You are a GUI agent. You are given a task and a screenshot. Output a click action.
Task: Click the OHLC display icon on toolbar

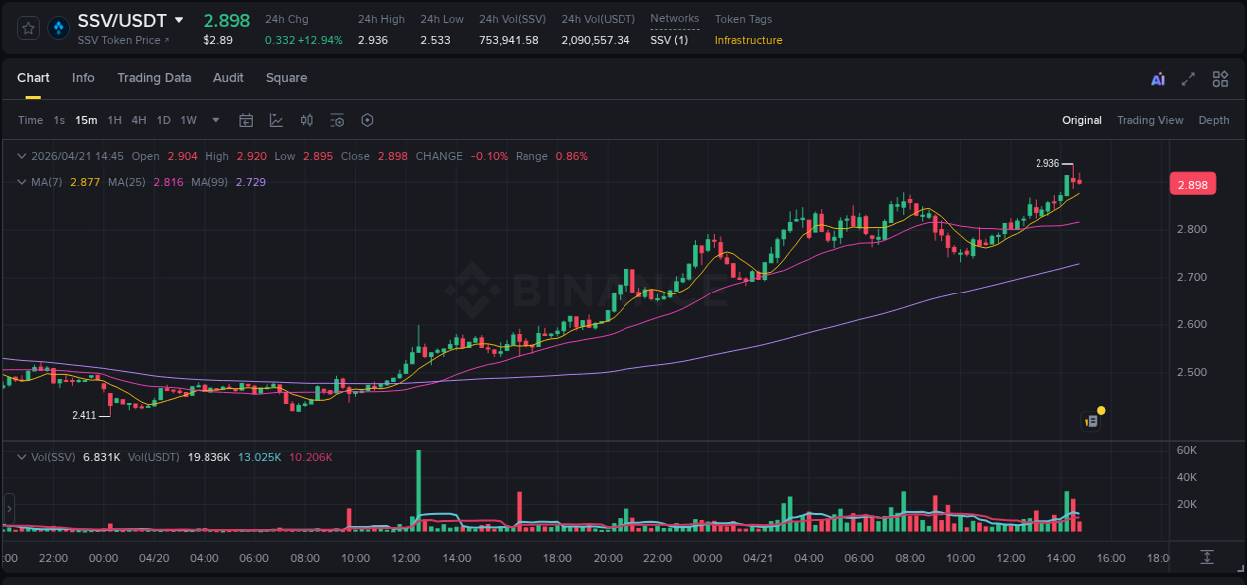[306, 120]
